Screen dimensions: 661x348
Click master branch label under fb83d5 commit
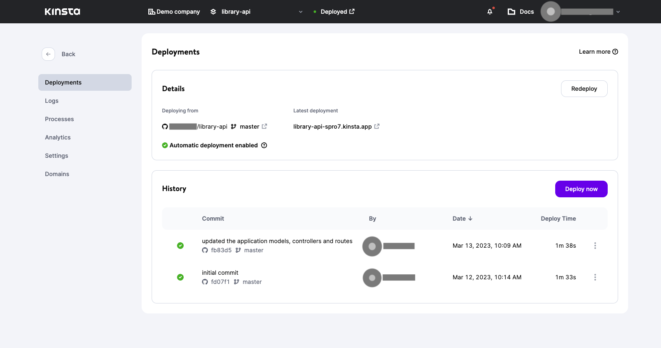coord(254,250)
